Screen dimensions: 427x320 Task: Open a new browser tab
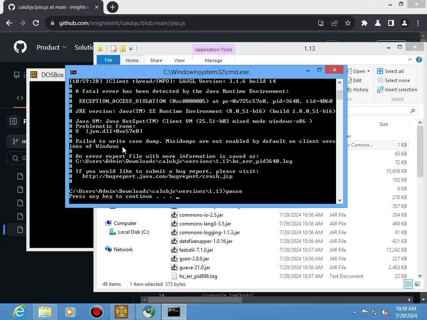(x=113, y=7)
